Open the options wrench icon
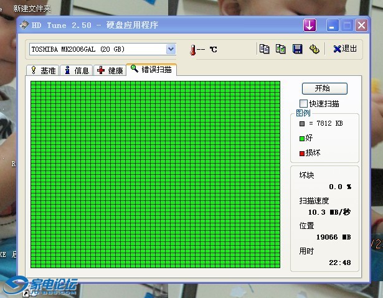 point(314,49)
